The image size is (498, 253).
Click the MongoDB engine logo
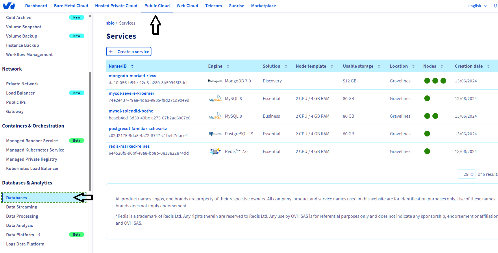click(215, 81)
